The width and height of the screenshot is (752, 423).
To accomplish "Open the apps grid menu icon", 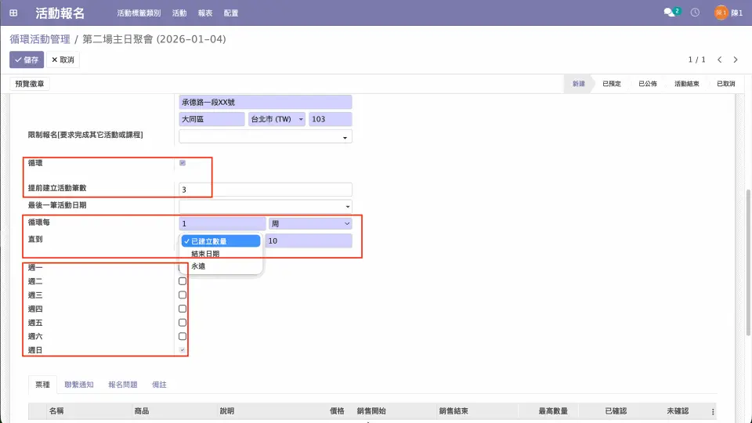I will (13, 13).
